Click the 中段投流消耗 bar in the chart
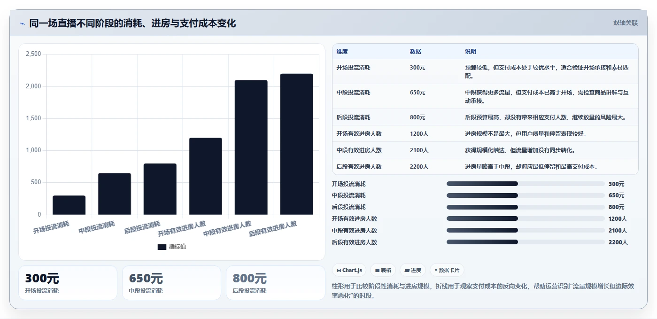 [115, 194]
